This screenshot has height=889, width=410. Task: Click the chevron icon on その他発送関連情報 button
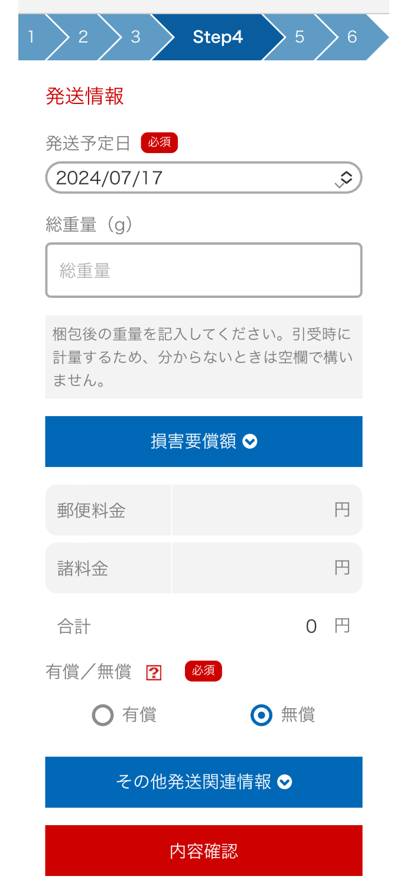pyautogui.click(x=285, y=782)
